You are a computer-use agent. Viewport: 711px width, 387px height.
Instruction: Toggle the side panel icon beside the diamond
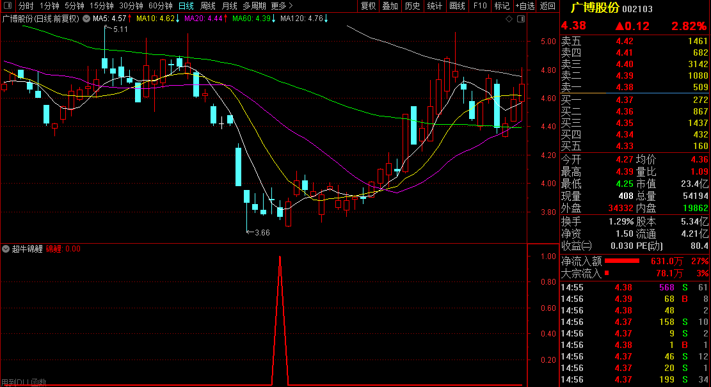[520, 19]
